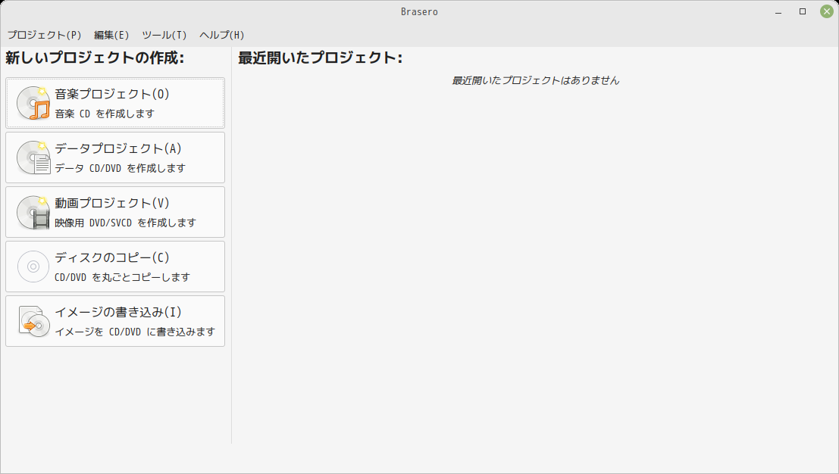The height and width of the screenshot is (474, 839).
Task: Choose ディスクのコピー(C) option
Action: (x=115, y=267)
